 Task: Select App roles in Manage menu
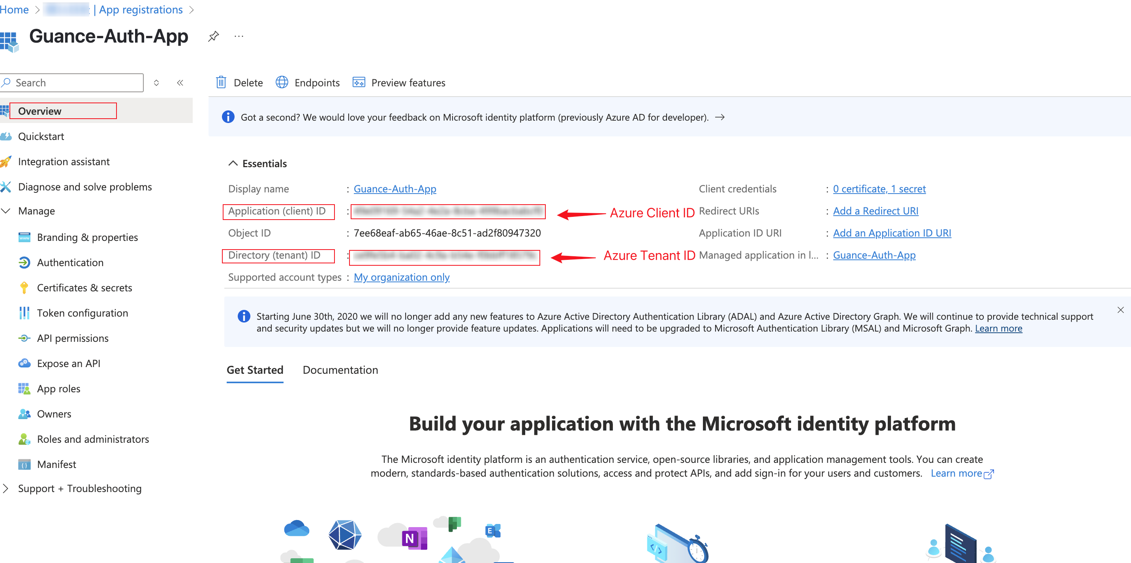58,388
